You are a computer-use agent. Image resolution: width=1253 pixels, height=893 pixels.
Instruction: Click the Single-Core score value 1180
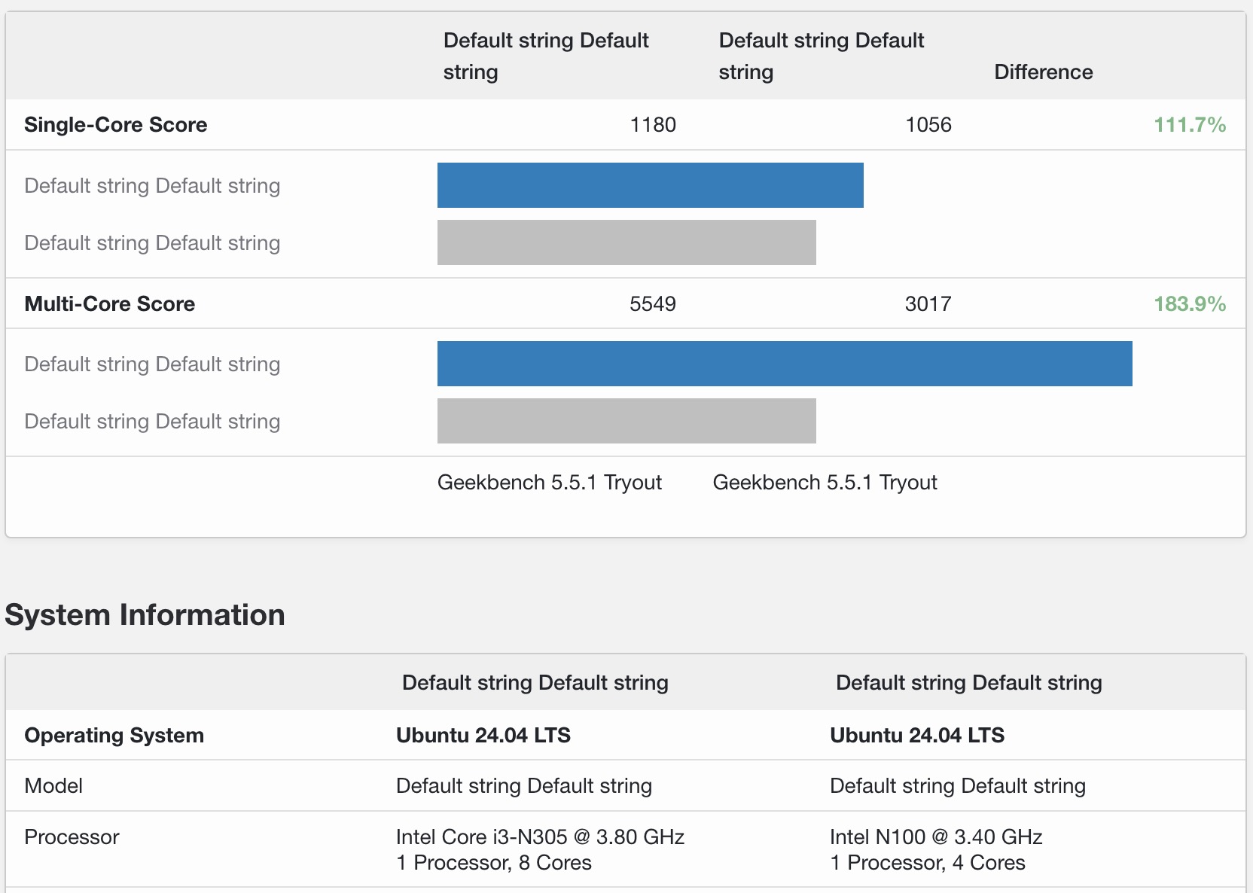click(x=652, y=125)
